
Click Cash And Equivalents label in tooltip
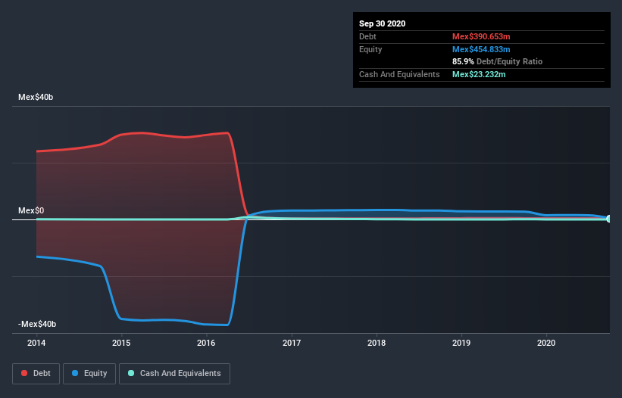[x=399, y=74]
